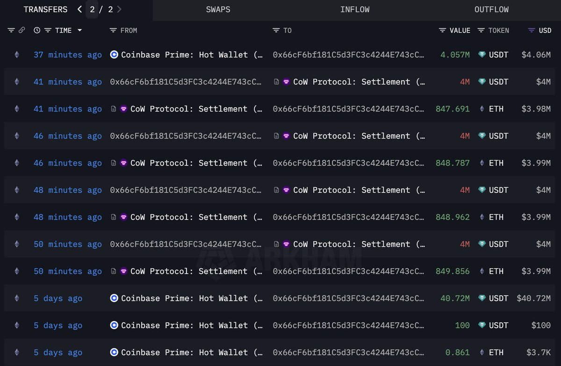Click the value 848.962

coord(453,217)
